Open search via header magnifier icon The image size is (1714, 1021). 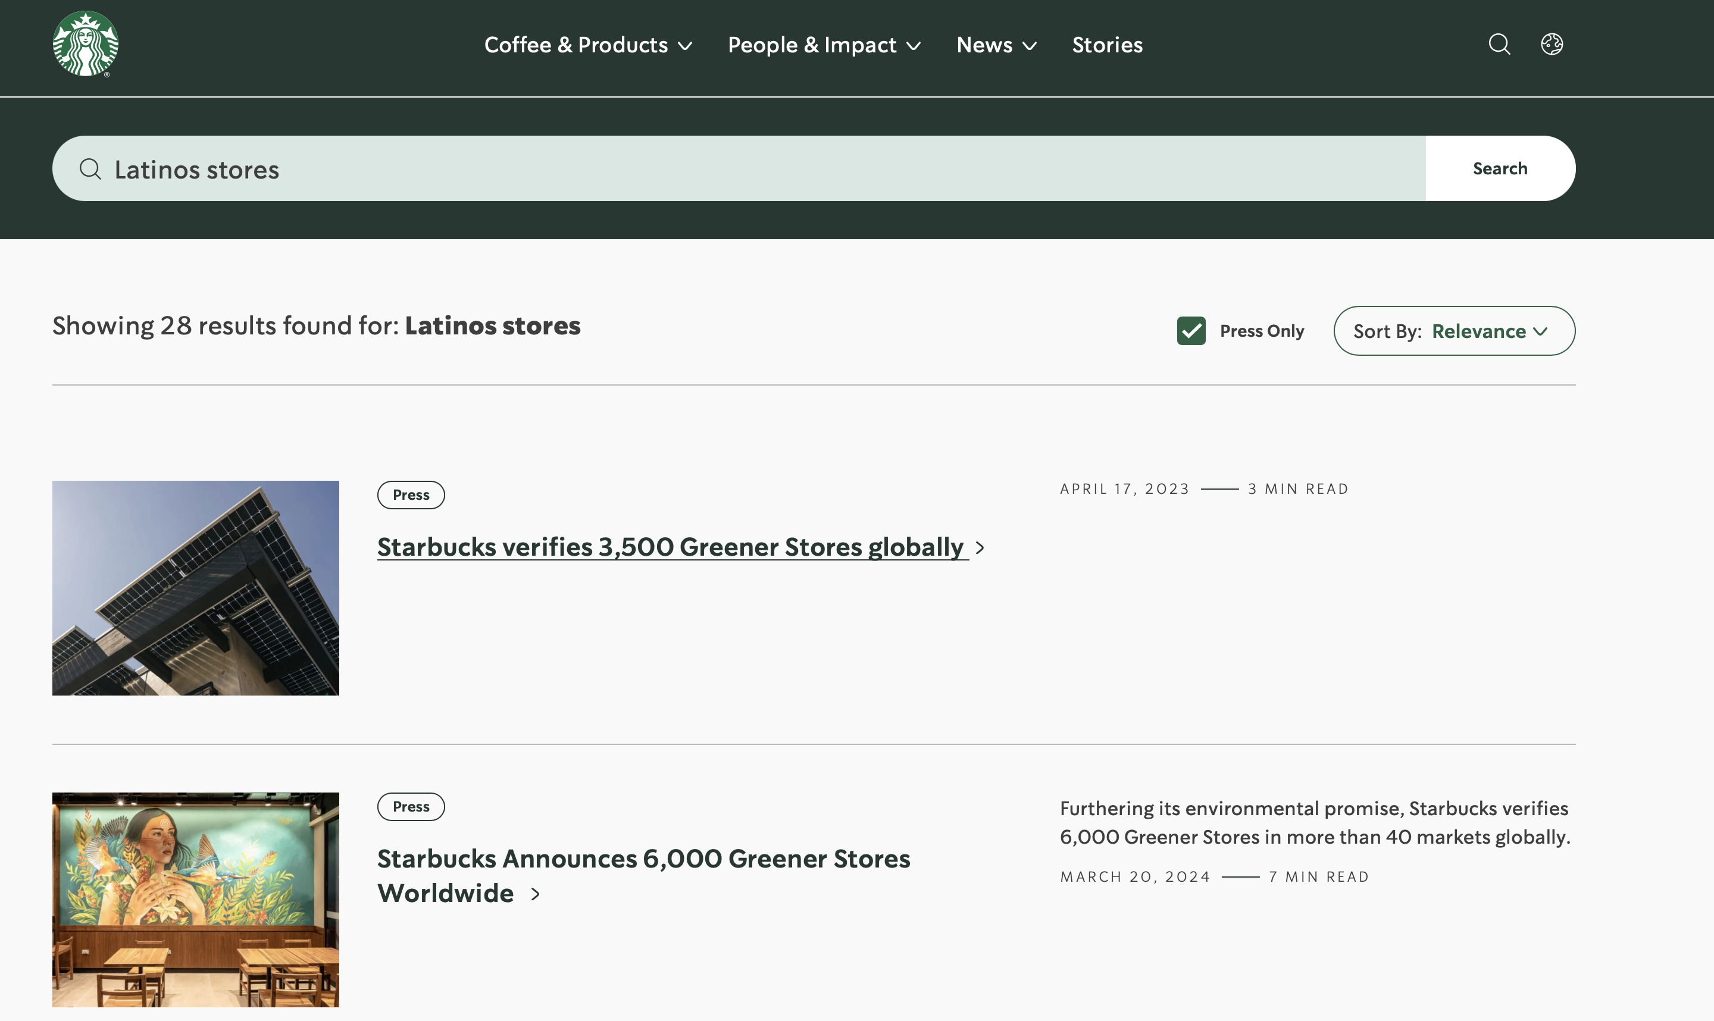coord(1499,45)
